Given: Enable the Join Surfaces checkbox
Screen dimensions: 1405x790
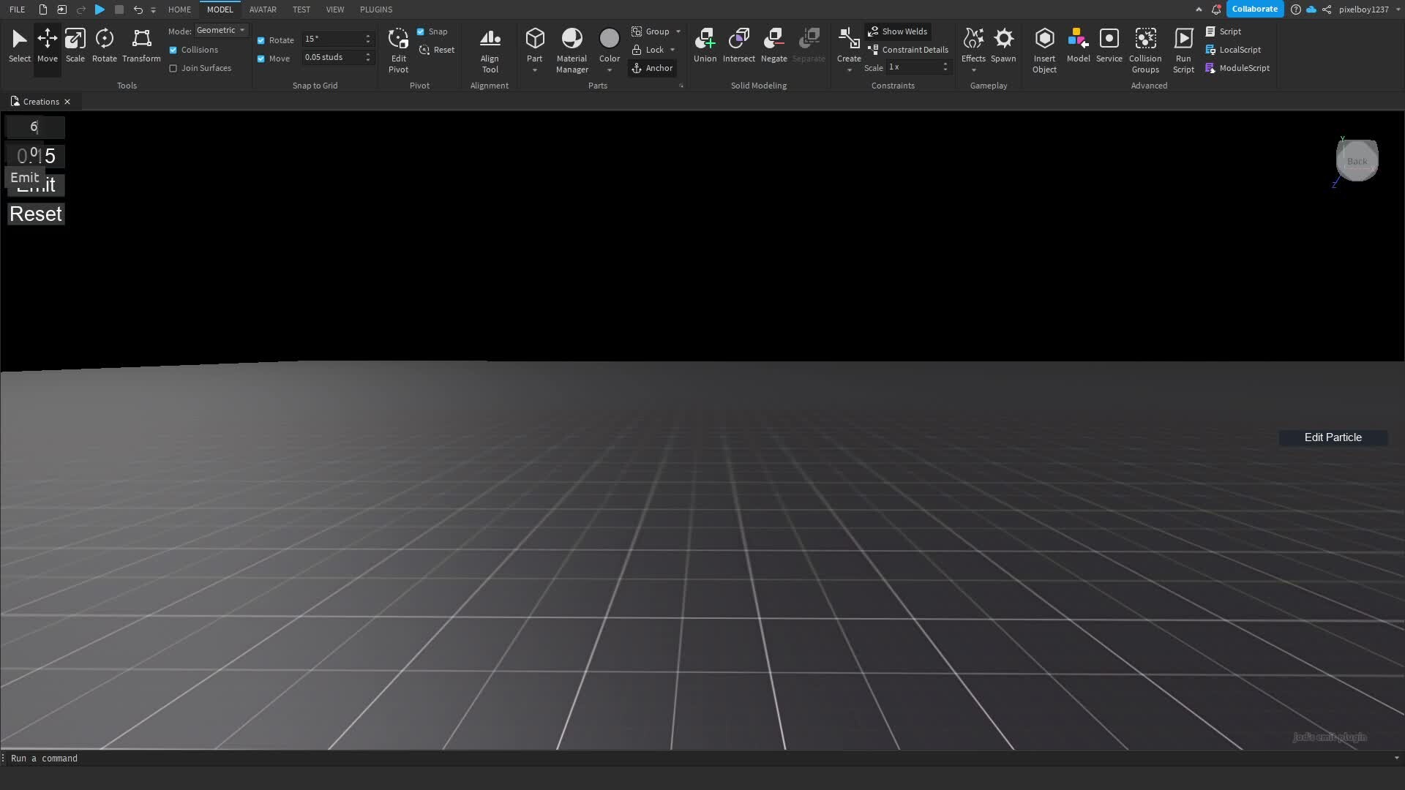Looking at the screenshot, I should (x=173, y=68).
